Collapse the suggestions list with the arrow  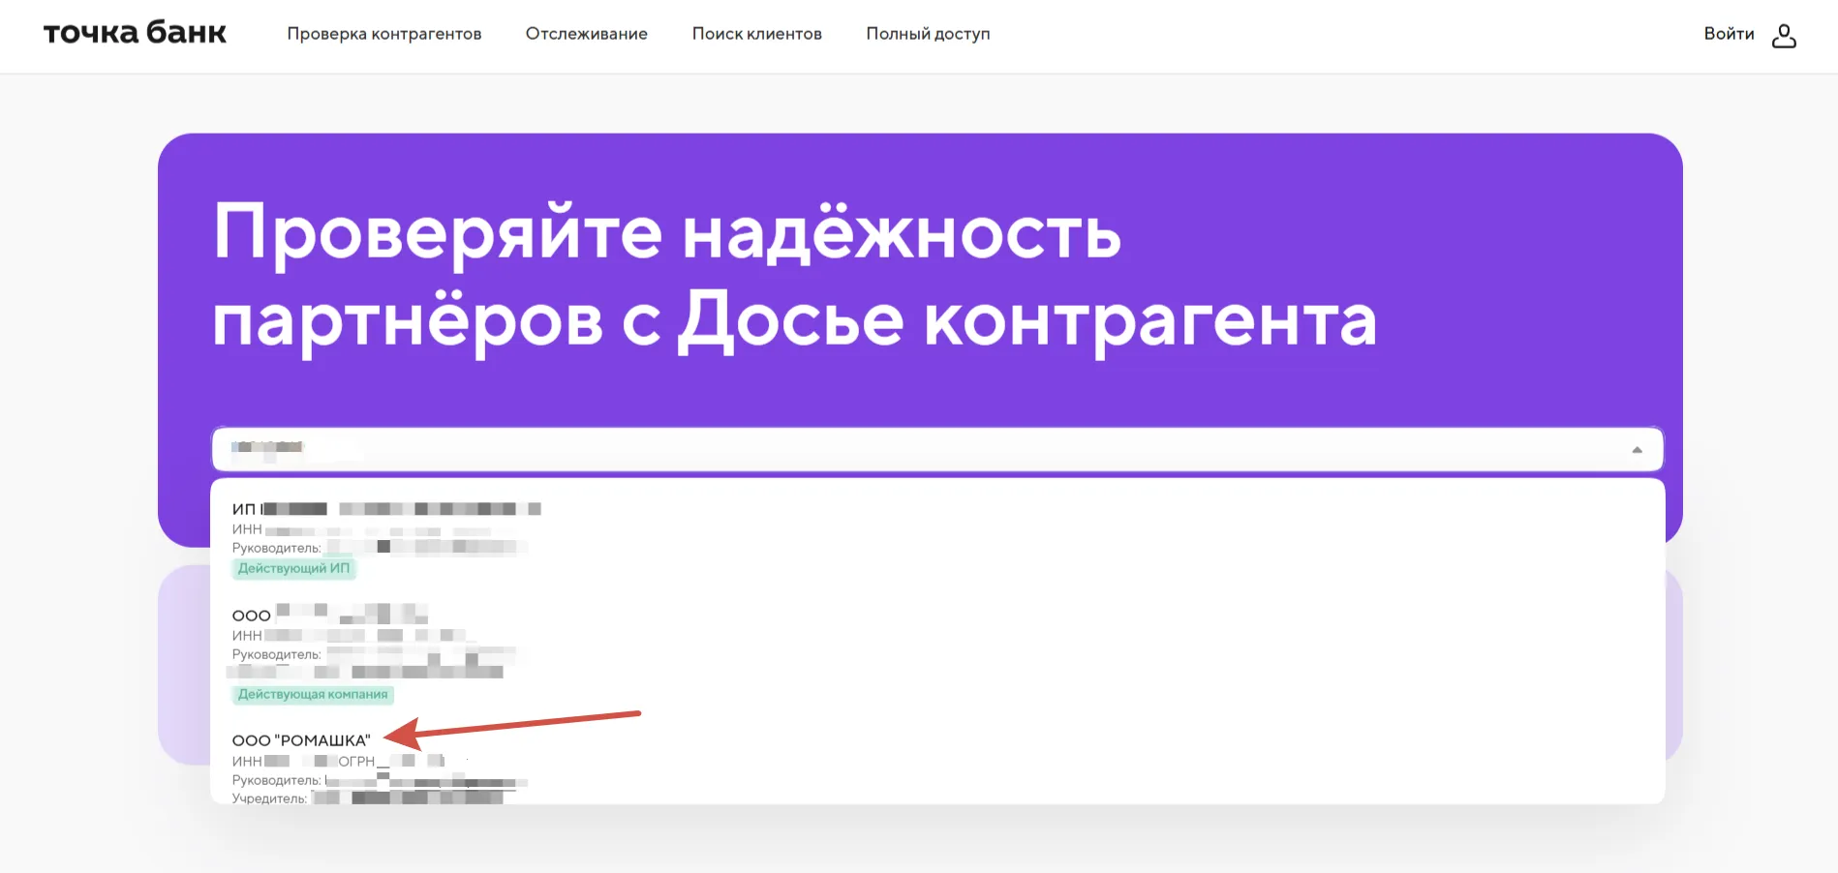(1638, 449)
